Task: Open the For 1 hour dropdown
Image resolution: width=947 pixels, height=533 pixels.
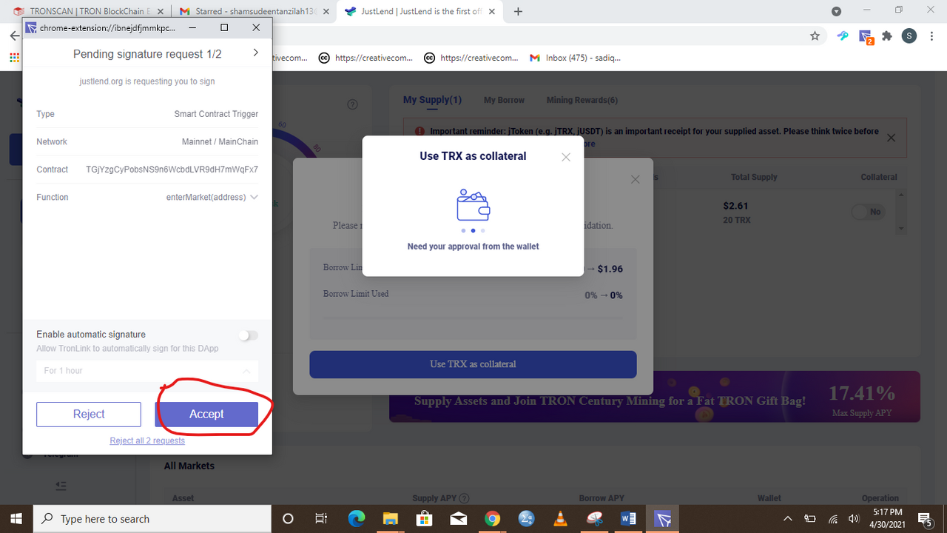Action: (x=147, y=370)
